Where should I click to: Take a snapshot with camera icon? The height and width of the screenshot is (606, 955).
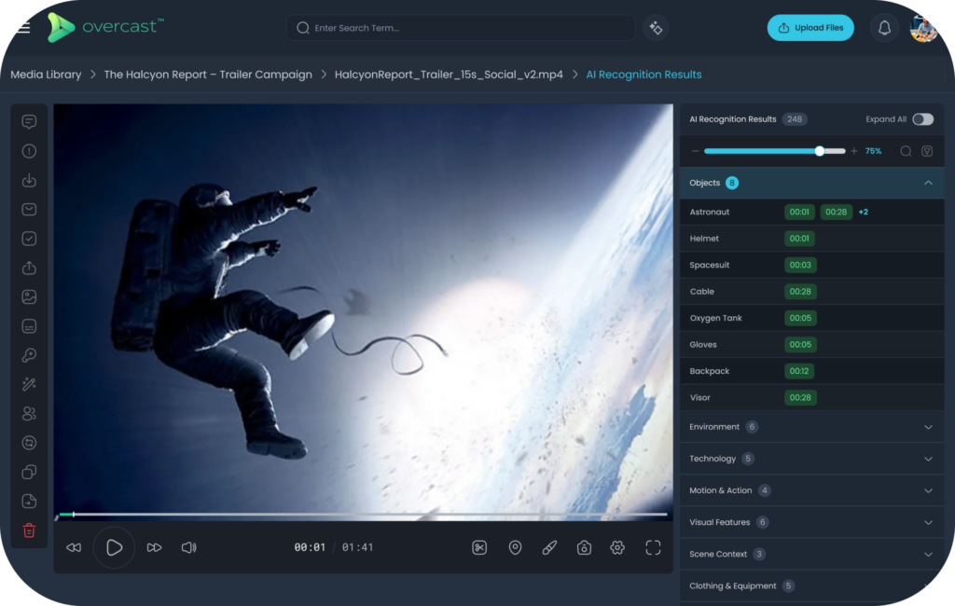pyautogui.click(x=584, y=547)
